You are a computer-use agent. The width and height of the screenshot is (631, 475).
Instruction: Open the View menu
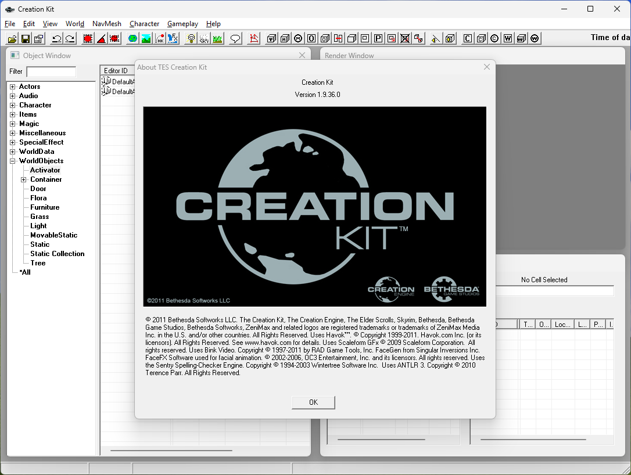(x=50, y=24)
